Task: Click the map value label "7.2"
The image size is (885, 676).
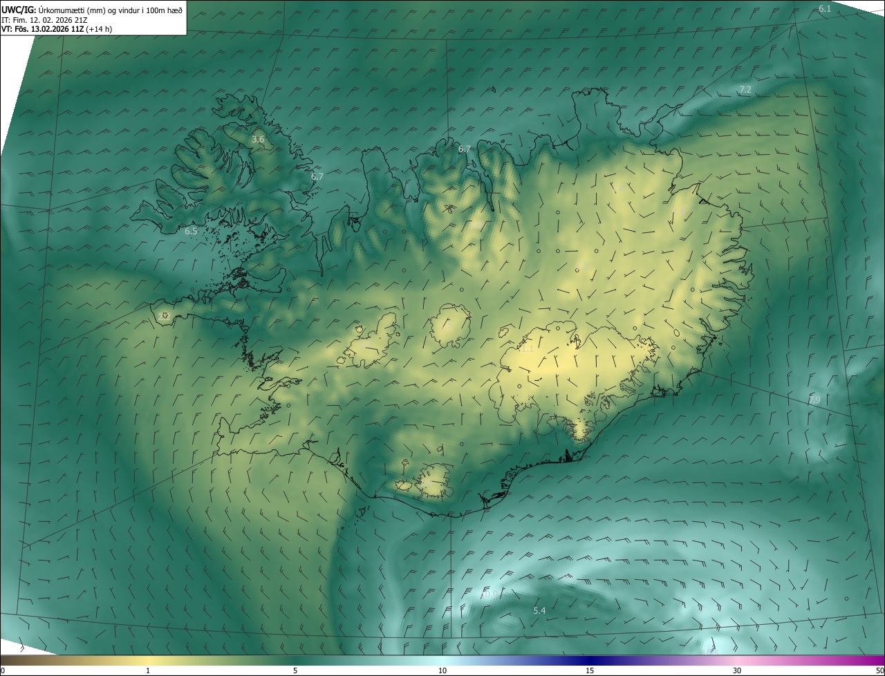Action: pos(745,90)
